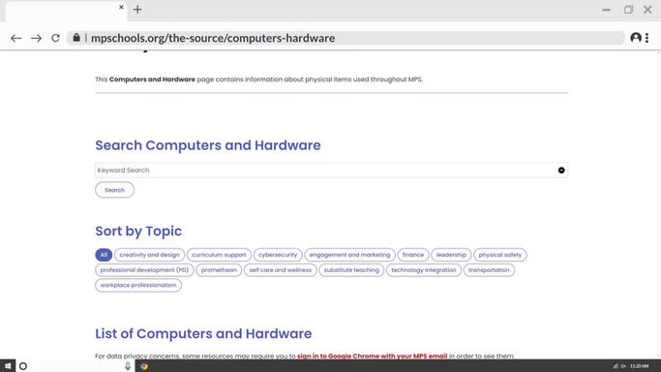This screenshot has width=661, height=372.
Task: Select technology integration topic filter
Action: (424, 270)
